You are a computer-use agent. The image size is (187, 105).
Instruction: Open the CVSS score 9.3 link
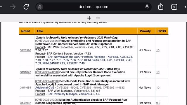click(158, 103)
